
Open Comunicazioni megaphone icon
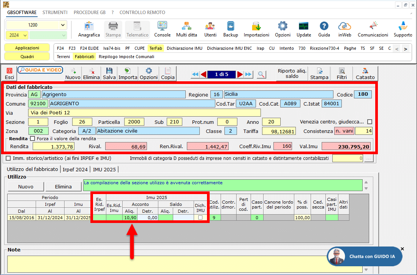[x=373, y=29]
